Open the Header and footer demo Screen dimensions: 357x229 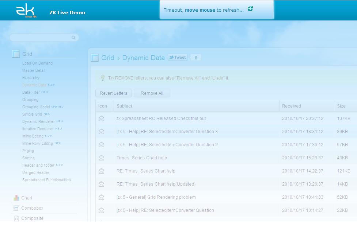pyautogui.click(x=38, y=165)
